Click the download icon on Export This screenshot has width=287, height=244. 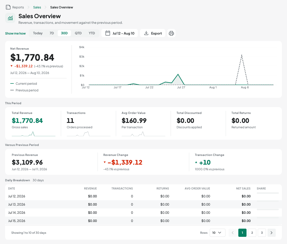pyautogui.click(x=146, y=33)
